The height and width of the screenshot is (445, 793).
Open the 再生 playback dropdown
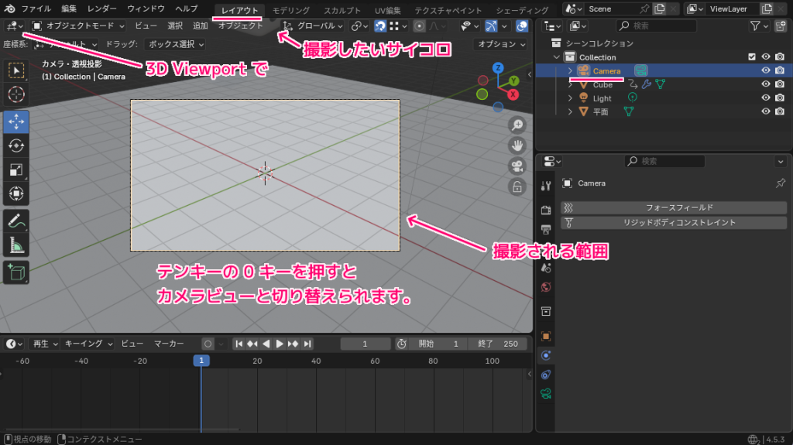pyautogui.click(x=44, y=344)
